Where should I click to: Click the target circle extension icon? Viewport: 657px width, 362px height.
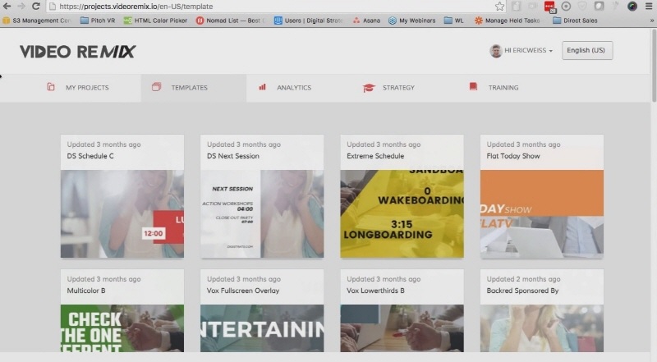coord(566,7)
